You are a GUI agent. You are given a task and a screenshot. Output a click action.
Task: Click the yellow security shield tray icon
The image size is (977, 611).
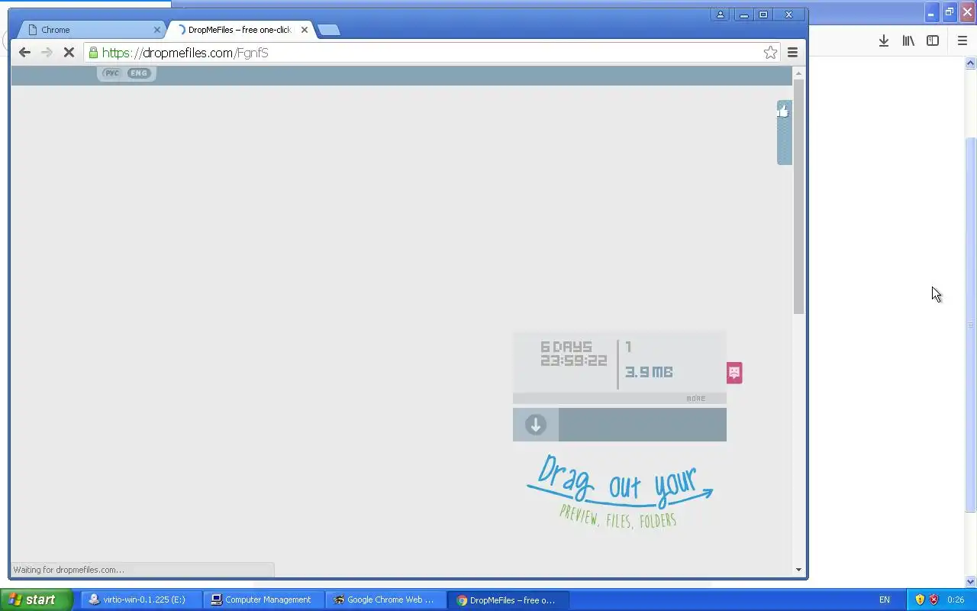[x=920, y=600]
